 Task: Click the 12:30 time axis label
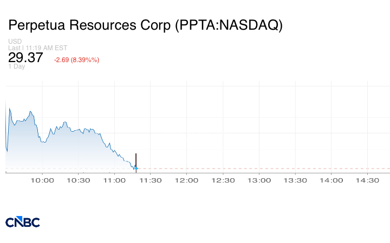coord(223,181)
